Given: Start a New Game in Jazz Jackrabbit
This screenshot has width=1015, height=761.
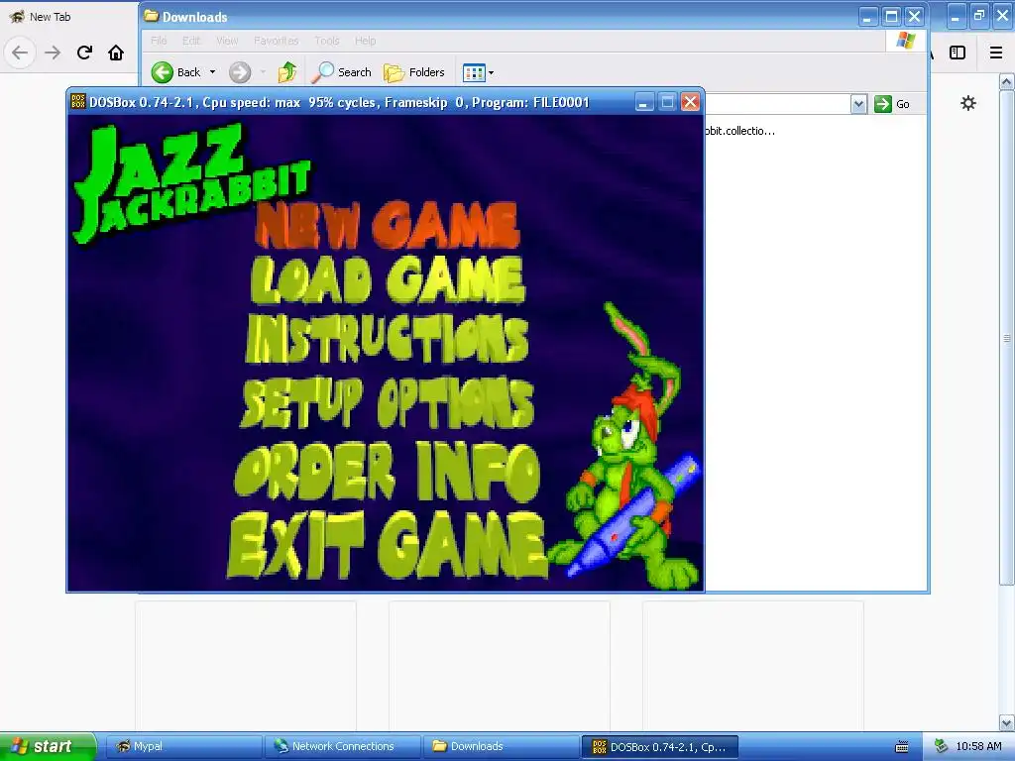Looking at the screenshot, I should (x=388, y=225).
